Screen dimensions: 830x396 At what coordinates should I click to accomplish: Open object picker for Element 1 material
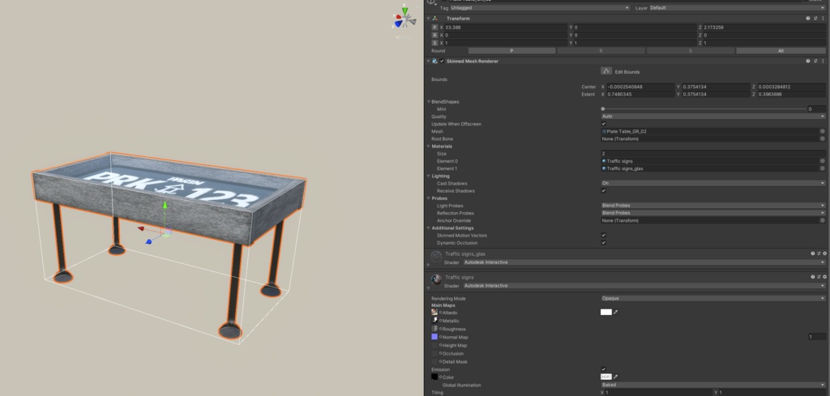(x=823, y=168)
